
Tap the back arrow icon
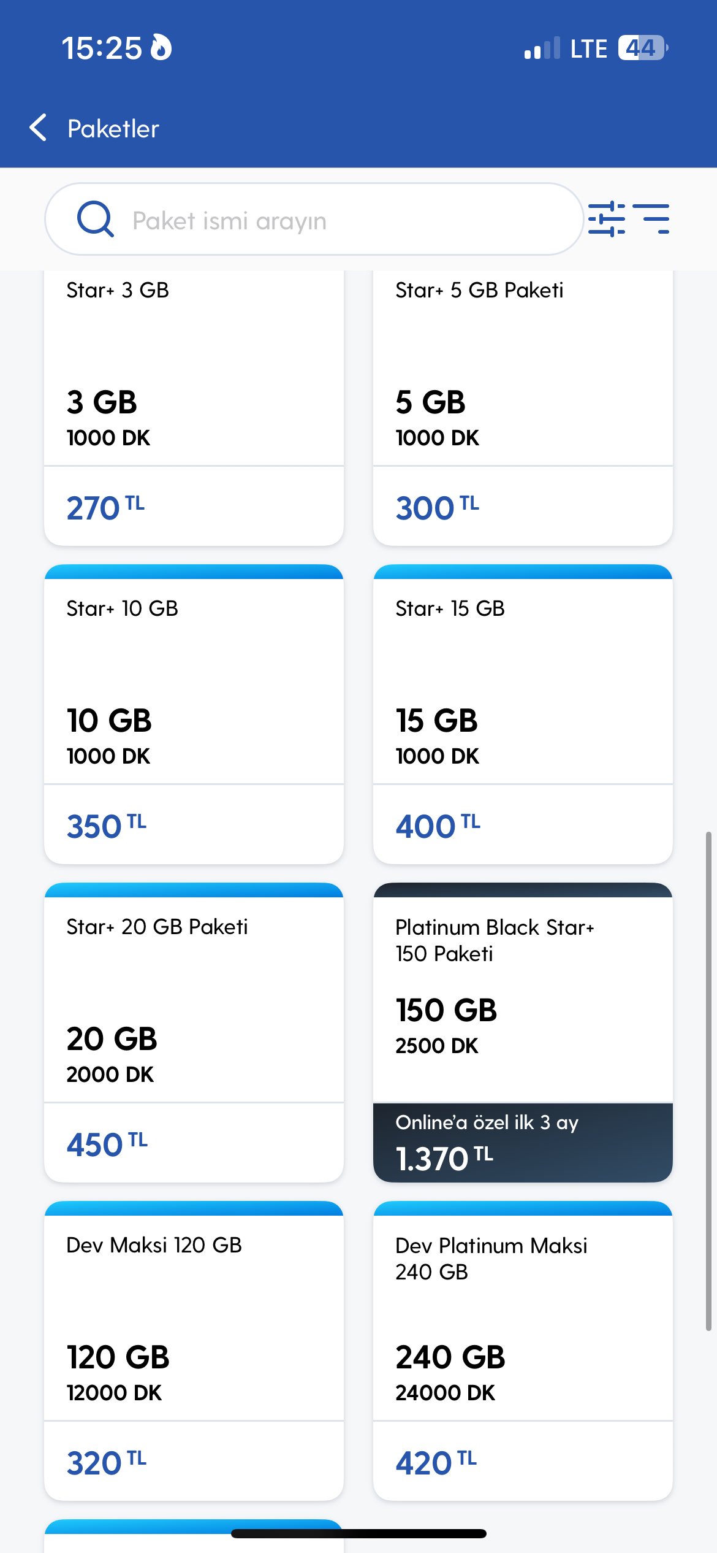click(38, 128)
